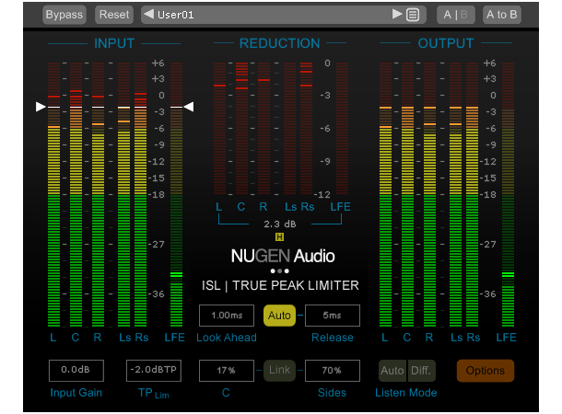The width and height of the screenshot is (562, 414).
Task: Copy settings with A to B button
Action: [502, 15]
